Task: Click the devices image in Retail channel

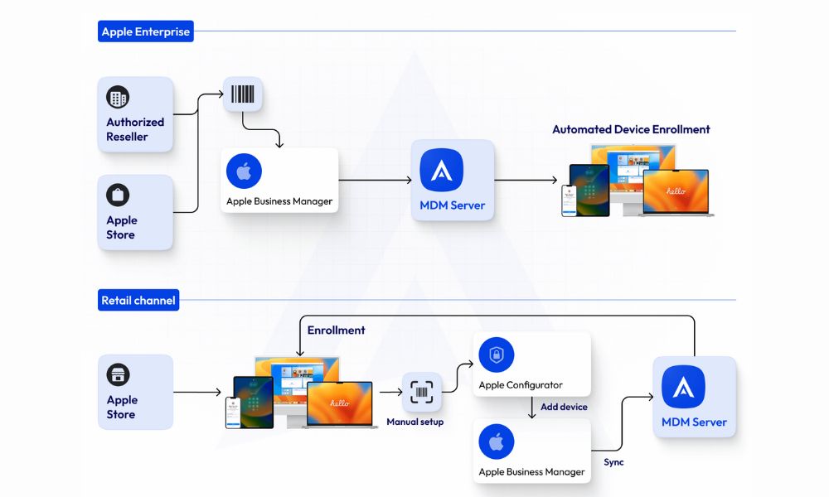Action: tap(302, 393)
